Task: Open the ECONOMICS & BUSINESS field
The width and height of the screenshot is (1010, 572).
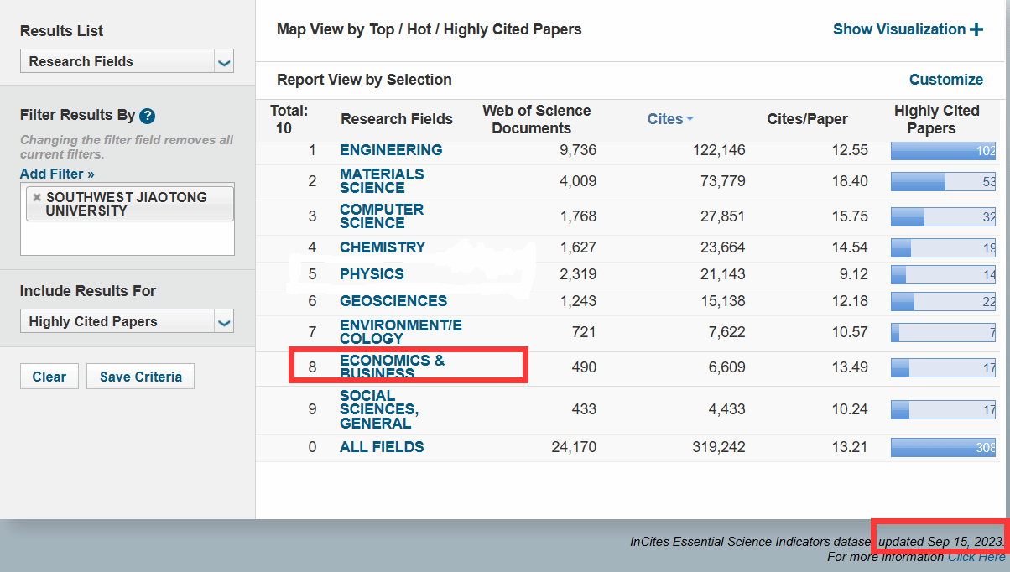Action: [x=392, y=367]
